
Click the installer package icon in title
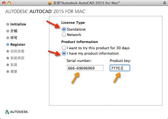click(50, 3)
